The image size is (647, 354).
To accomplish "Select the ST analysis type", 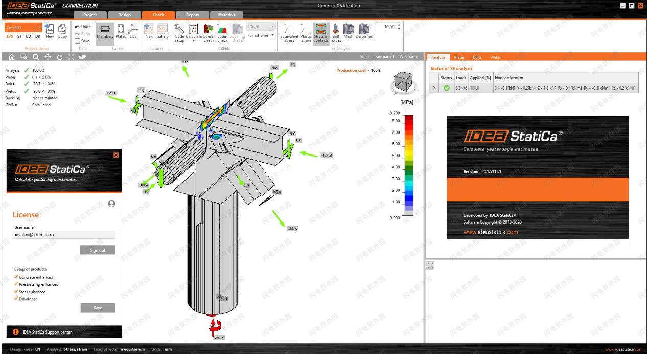I will tap(19, 36).
